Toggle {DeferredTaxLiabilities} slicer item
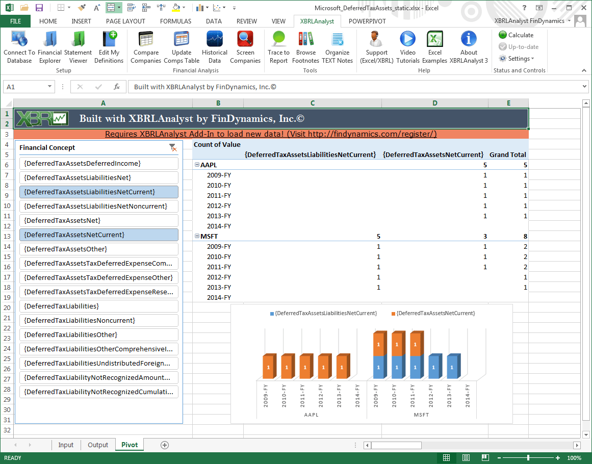The image size is (592, 464). 98,306
